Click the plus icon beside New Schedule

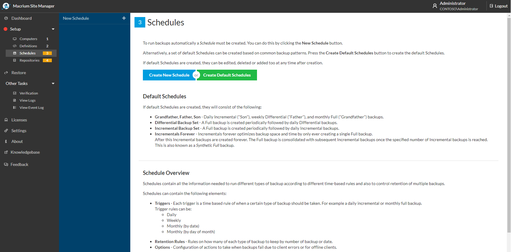click(x=124, y=18)
